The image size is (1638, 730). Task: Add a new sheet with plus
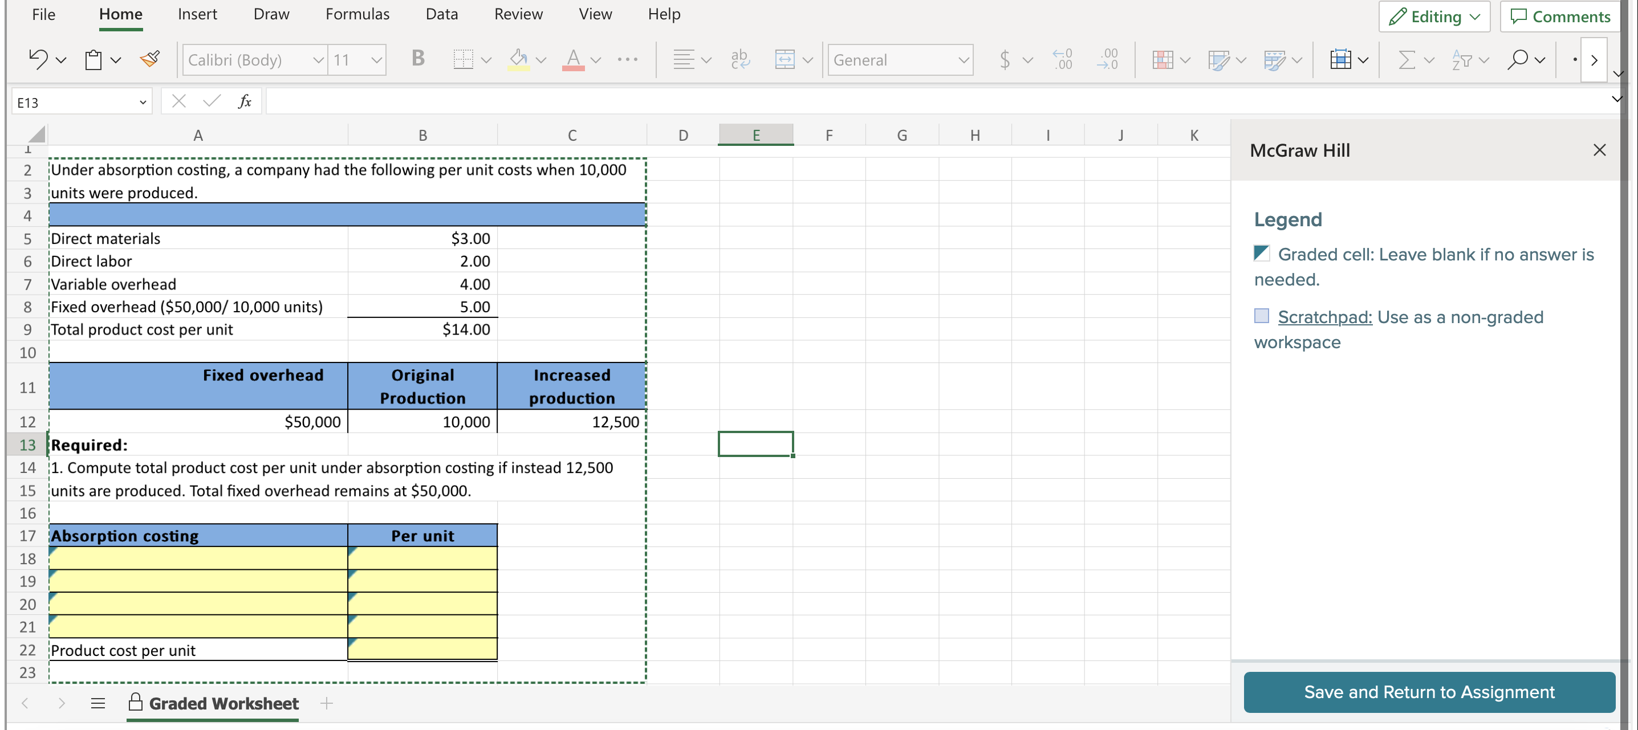[x=326, y=703]
